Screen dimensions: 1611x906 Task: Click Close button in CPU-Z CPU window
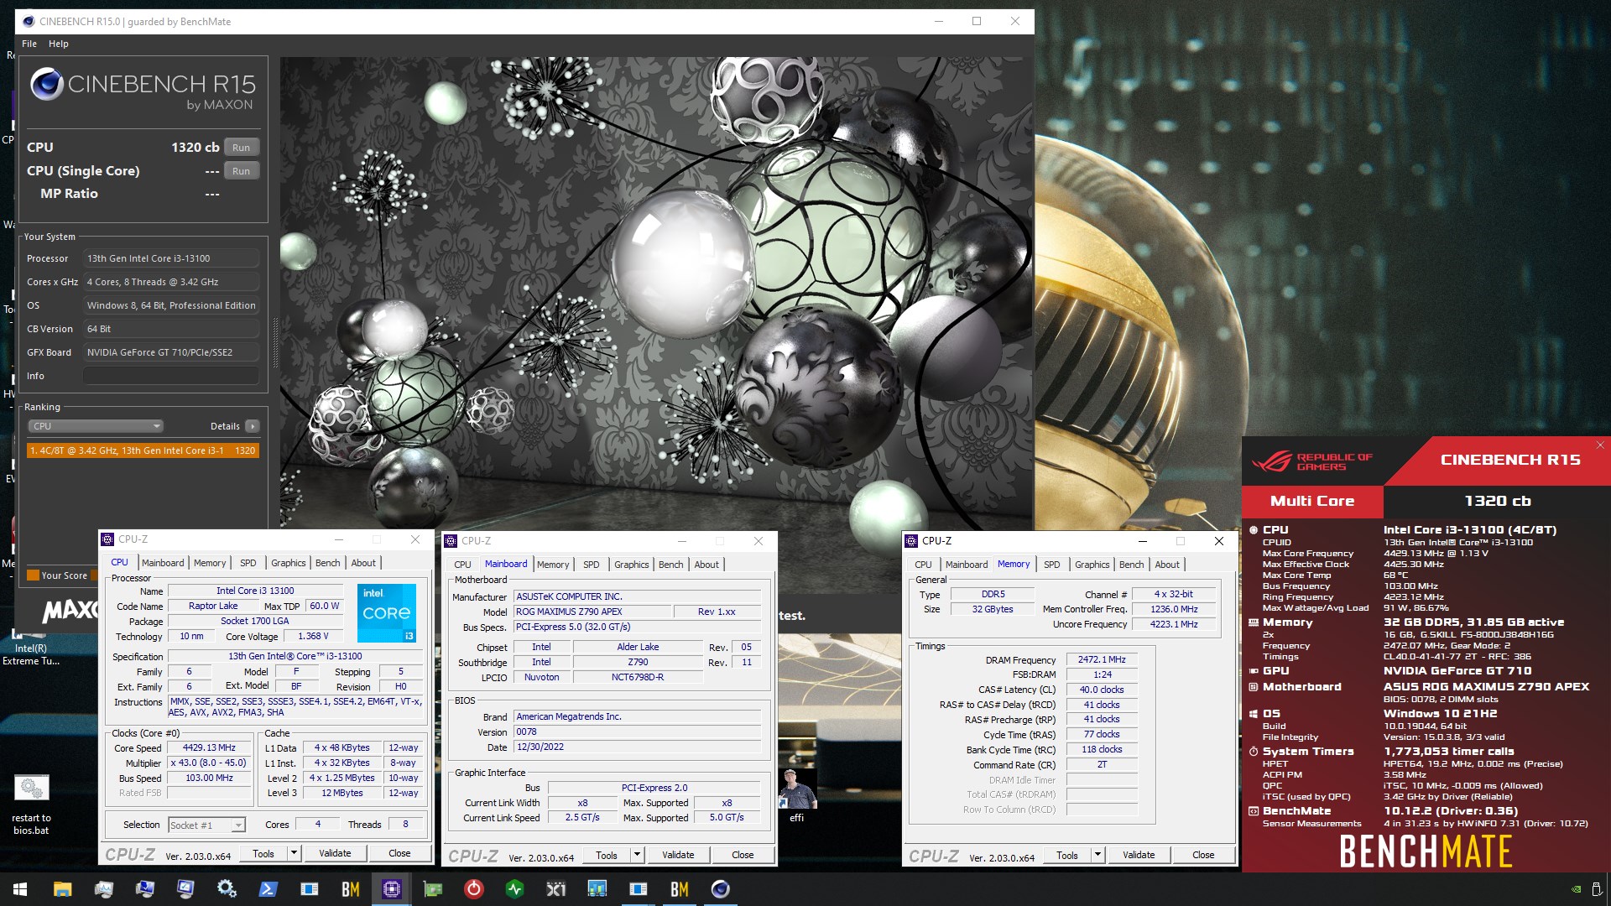[x=399, y=853]
